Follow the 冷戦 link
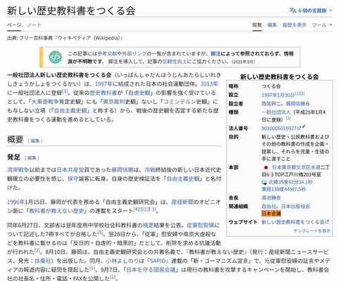Screen dimensions: 338x281 tap(149, 170)
